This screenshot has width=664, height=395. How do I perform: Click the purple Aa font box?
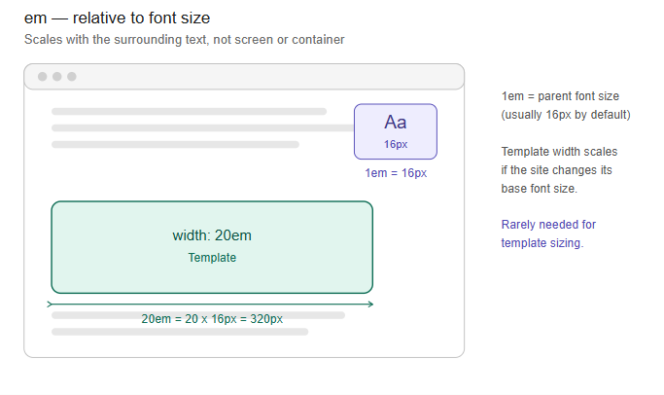tap(396, 131)
